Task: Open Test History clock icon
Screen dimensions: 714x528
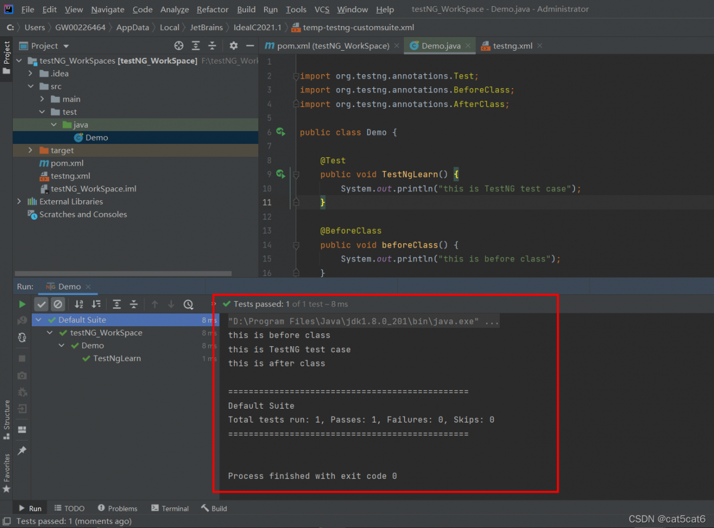Action: tap(189, 304)
